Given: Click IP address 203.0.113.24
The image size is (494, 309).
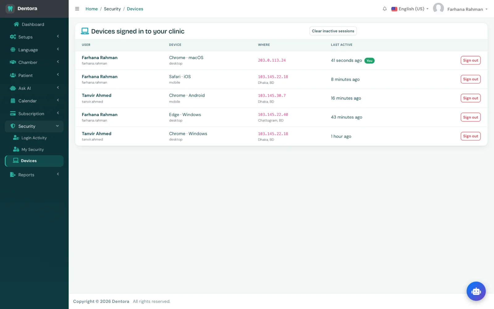Looking at the screenshot, I should [272, 60].
